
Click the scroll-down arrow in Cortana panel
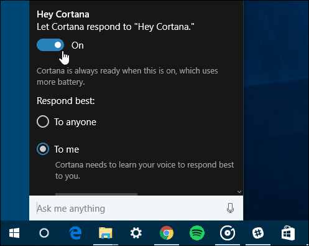[x=239, y=192]
